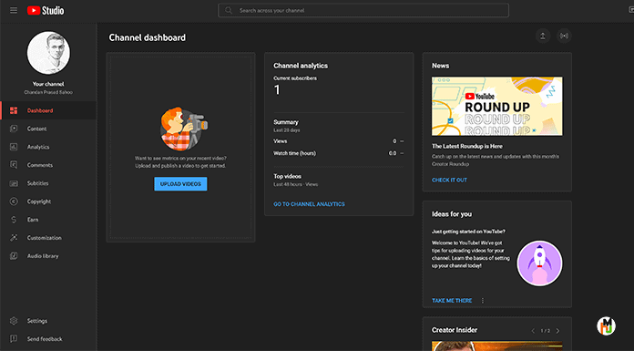Click GO TO CHANNEL ANALYTICS link
Screen dimensions: 634x351
coord(310,204)
